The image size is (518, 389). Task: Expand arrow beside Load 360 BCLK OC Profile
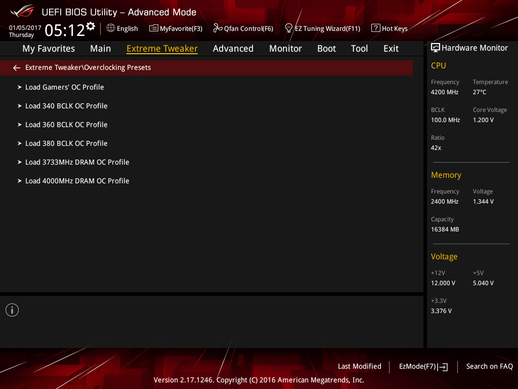pyautogui.click(x=20, y=125)
